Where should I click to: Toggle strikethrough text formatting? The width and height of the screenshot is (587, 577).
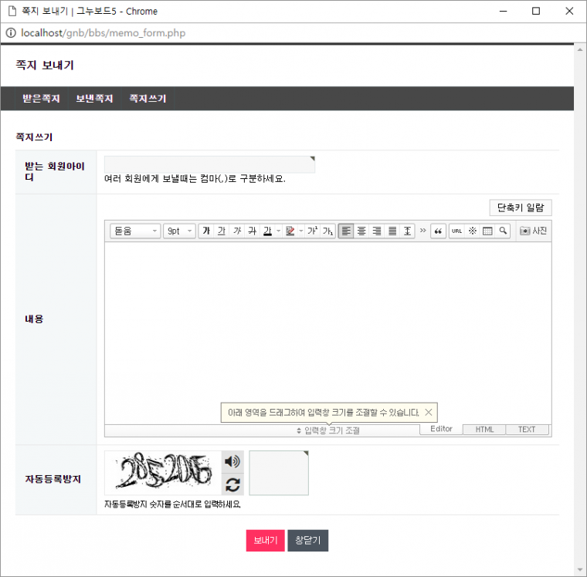[253, 231]
